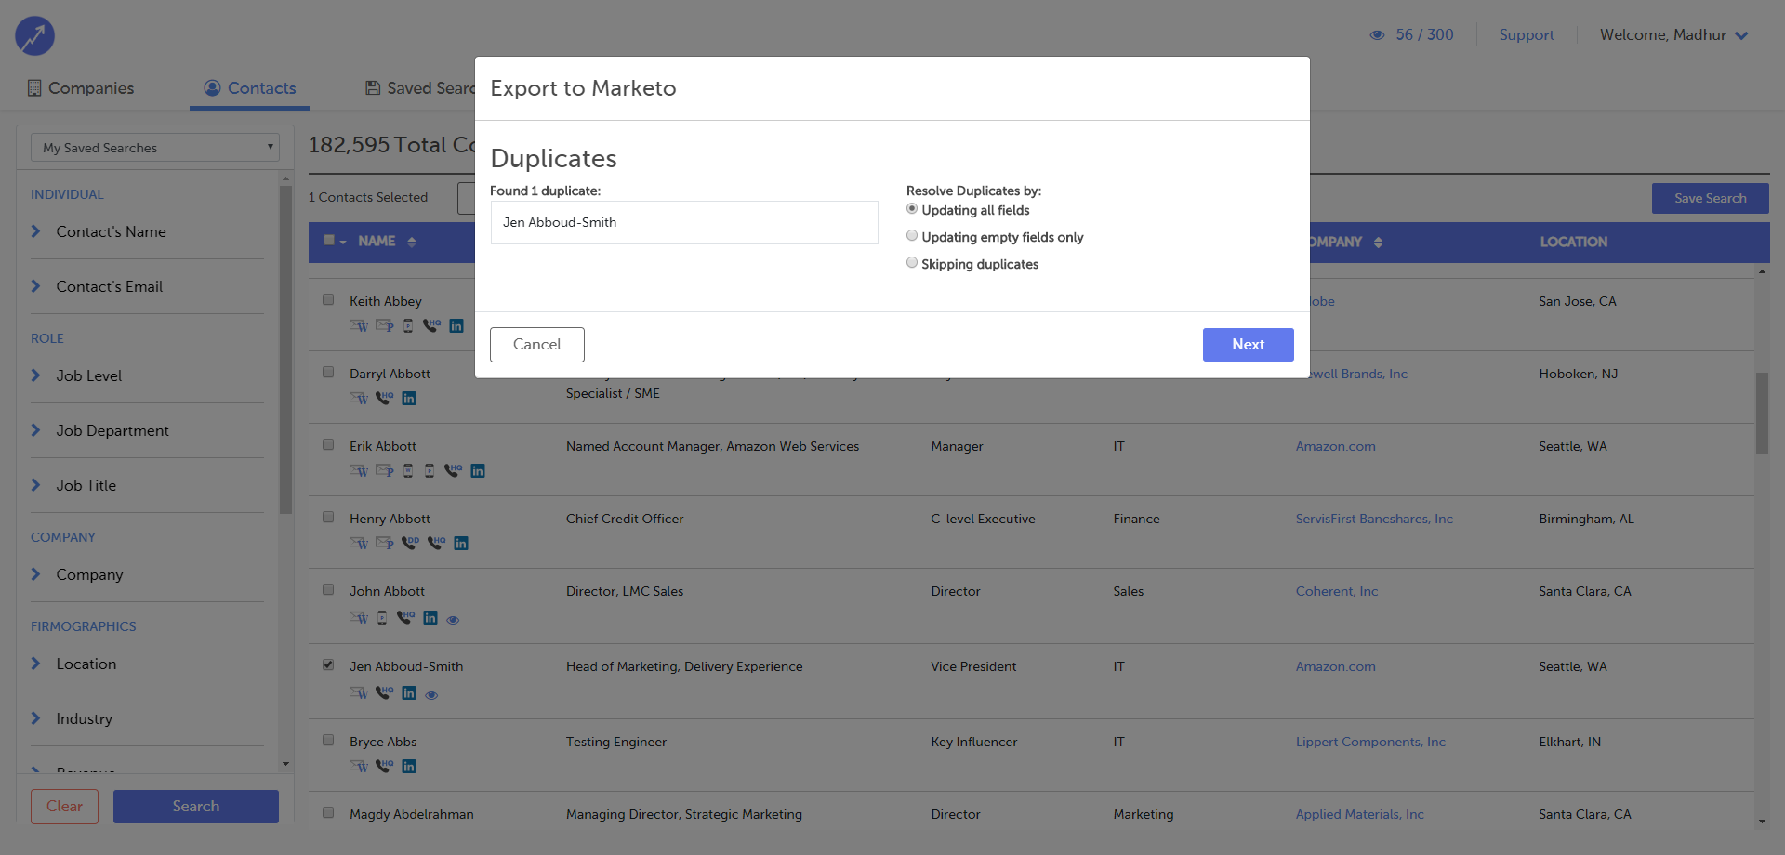1785x855 pixels.
Task: Click John Abbott's HQ phone icon
Action: (x=406, y=617)
